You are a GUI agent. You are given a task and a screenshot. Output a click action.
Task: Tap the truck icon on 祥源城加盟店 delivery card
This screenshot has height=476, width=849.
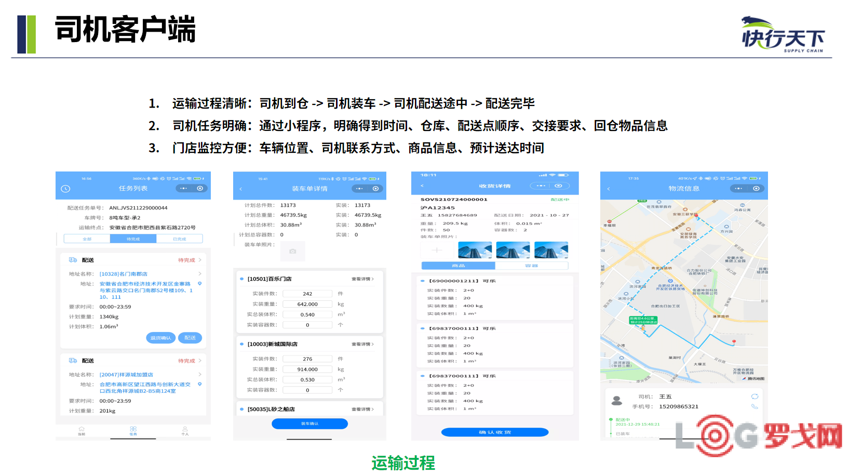[73, 361]
